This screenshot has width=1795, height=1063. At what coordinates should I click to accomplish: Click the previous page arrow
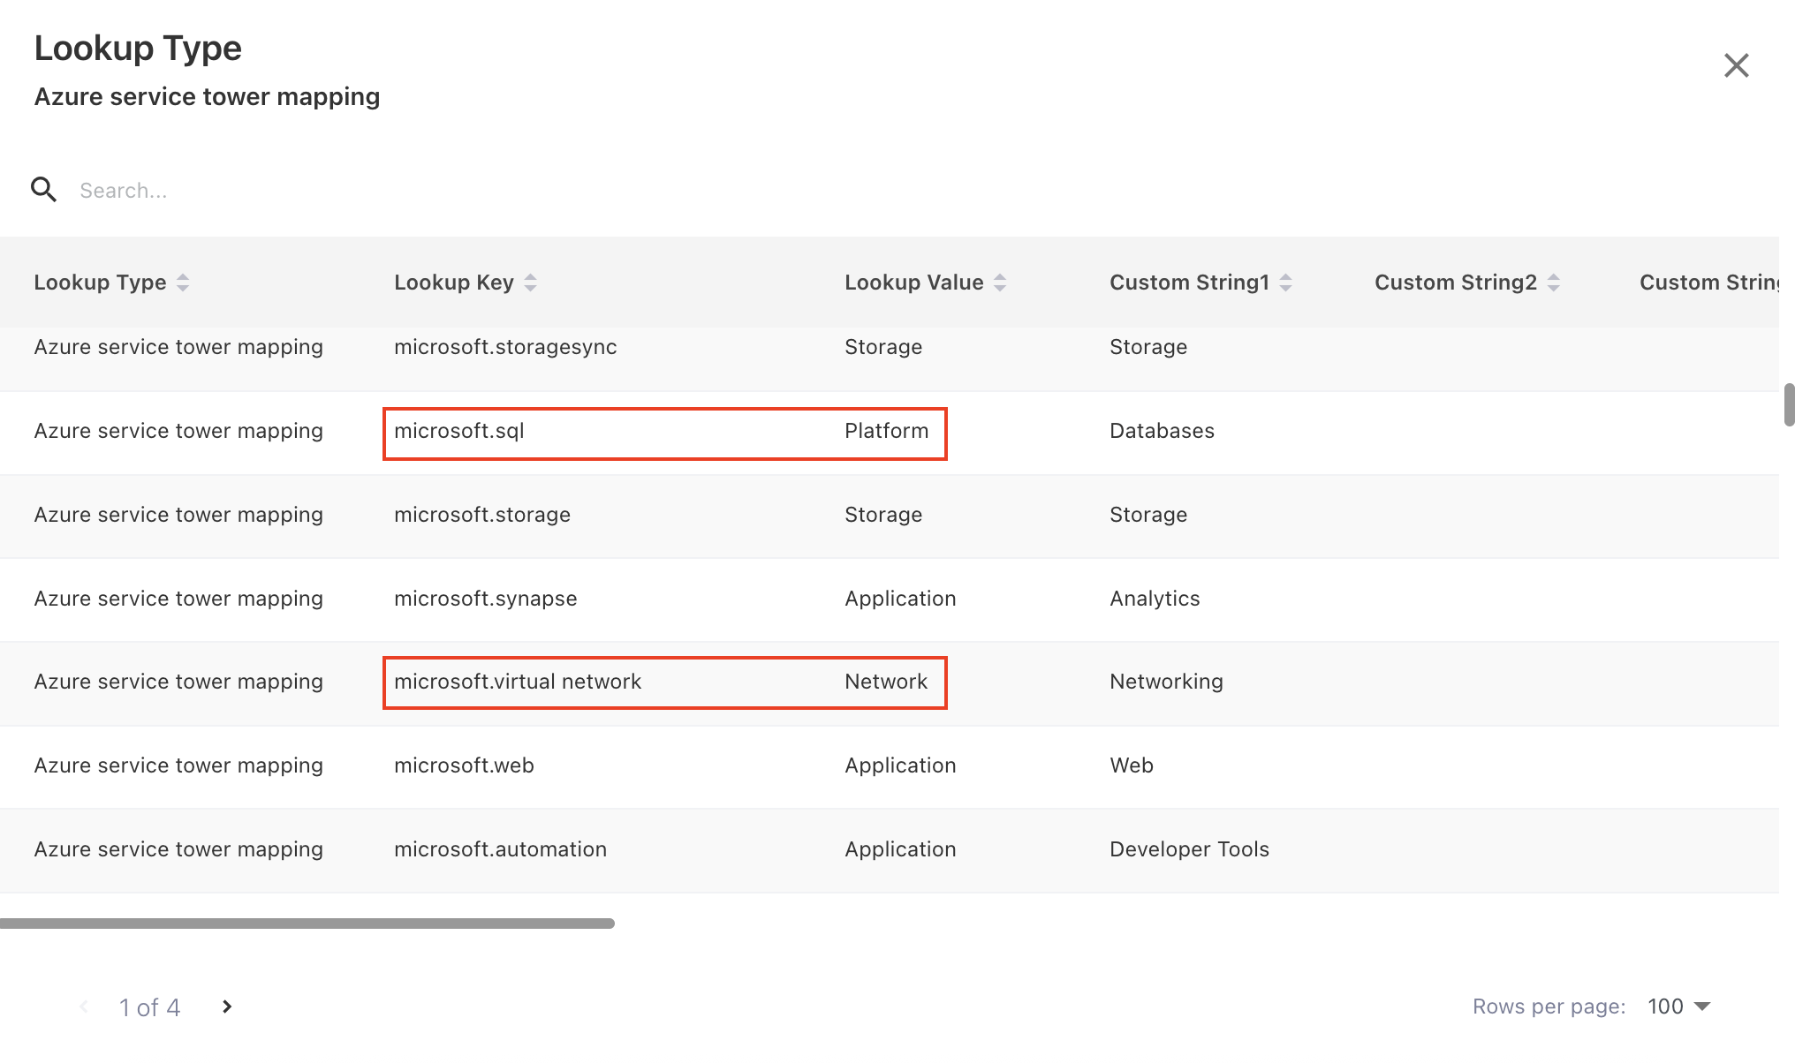point(83,1006)
